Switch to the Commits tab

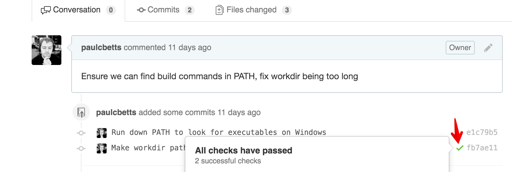(x=163, y=10)
